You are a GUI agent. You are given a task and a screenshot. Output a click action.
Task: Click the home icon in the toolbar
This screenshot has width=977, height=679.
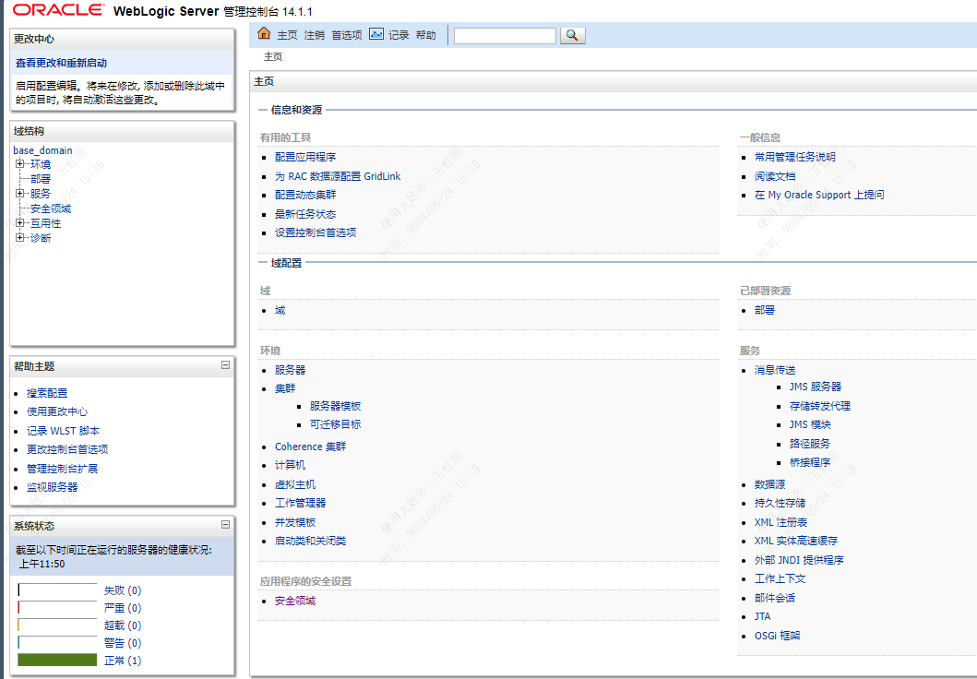coord(264,34)
